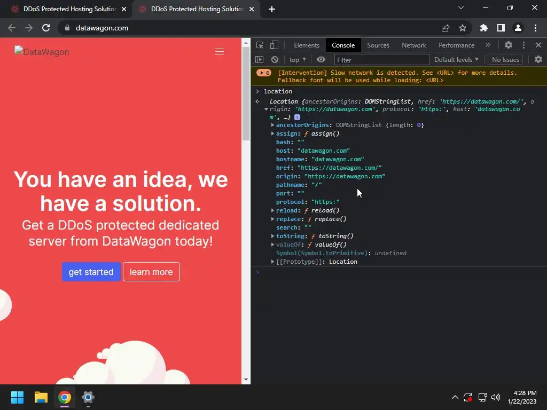Click the hostname "datawagon.com" value
Viewport: 547px width, 410px height.
click(x=338, y=159)
